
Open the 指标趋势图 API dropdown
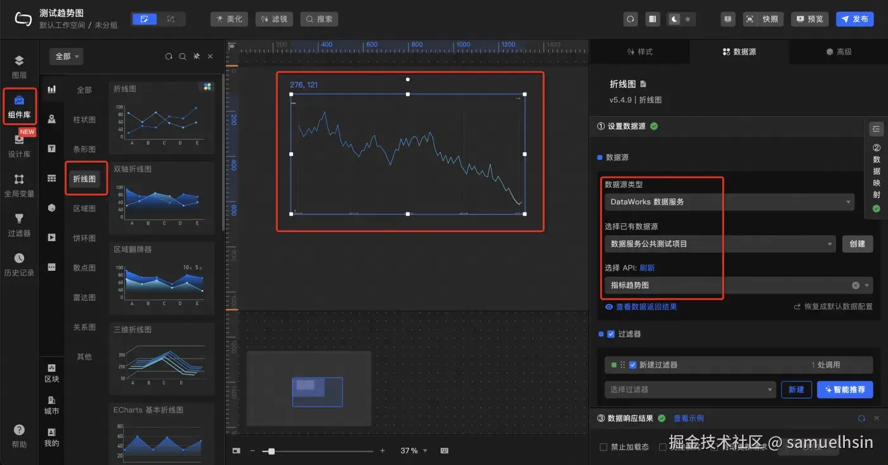coord(738,285)
